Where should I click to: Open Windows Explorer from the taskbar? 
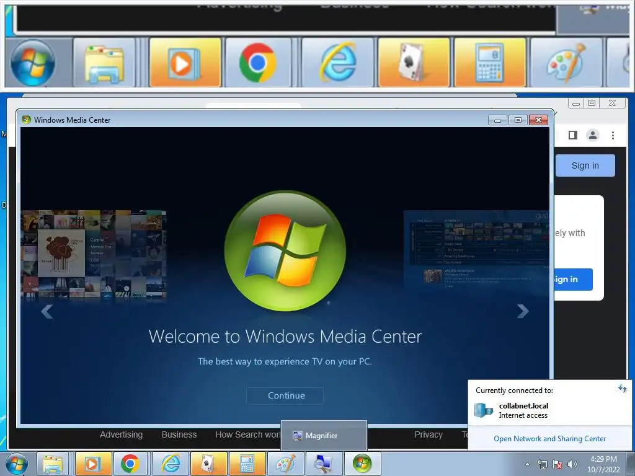53,464
